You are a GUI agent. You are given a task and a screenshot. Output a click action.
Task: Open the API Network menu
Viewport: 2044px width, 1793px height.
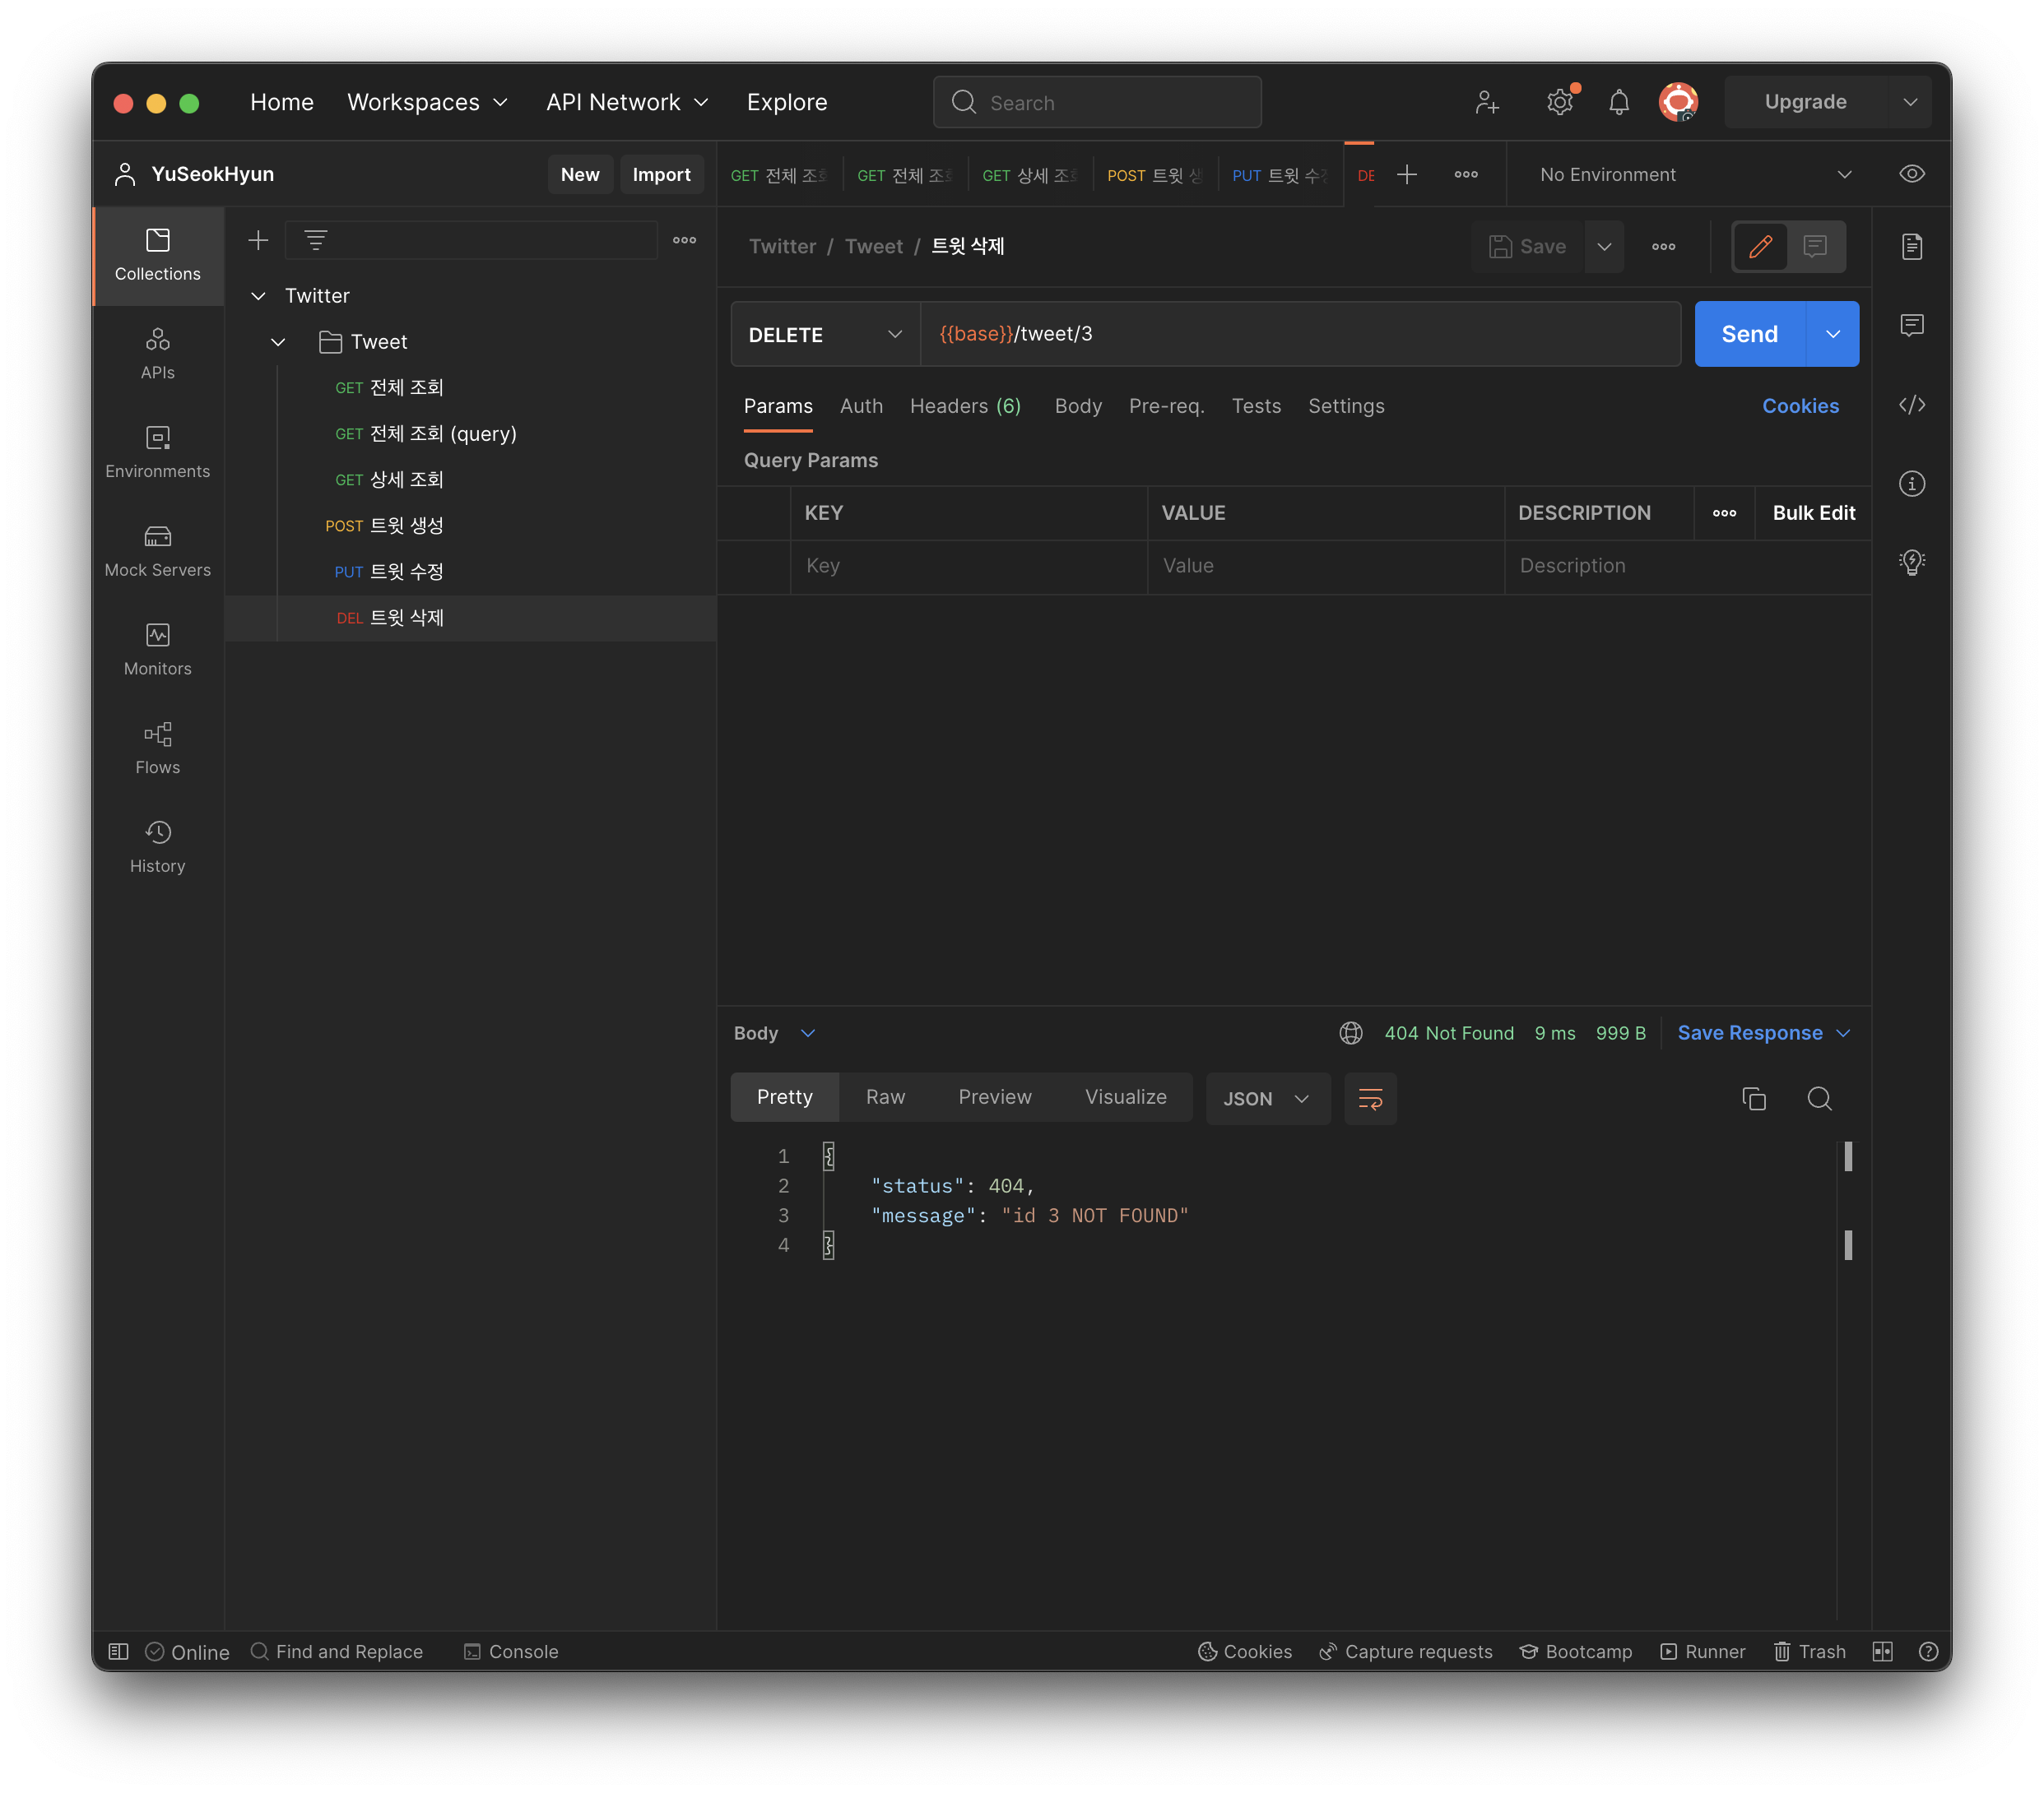click(627, 102)
